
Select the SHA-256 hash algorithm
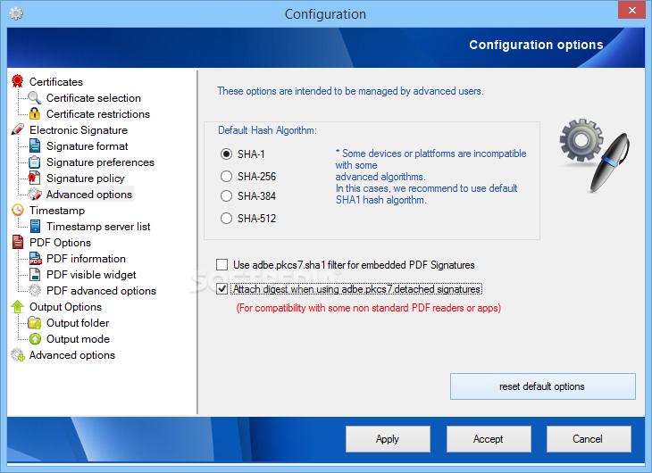click(x=226, y=176)
